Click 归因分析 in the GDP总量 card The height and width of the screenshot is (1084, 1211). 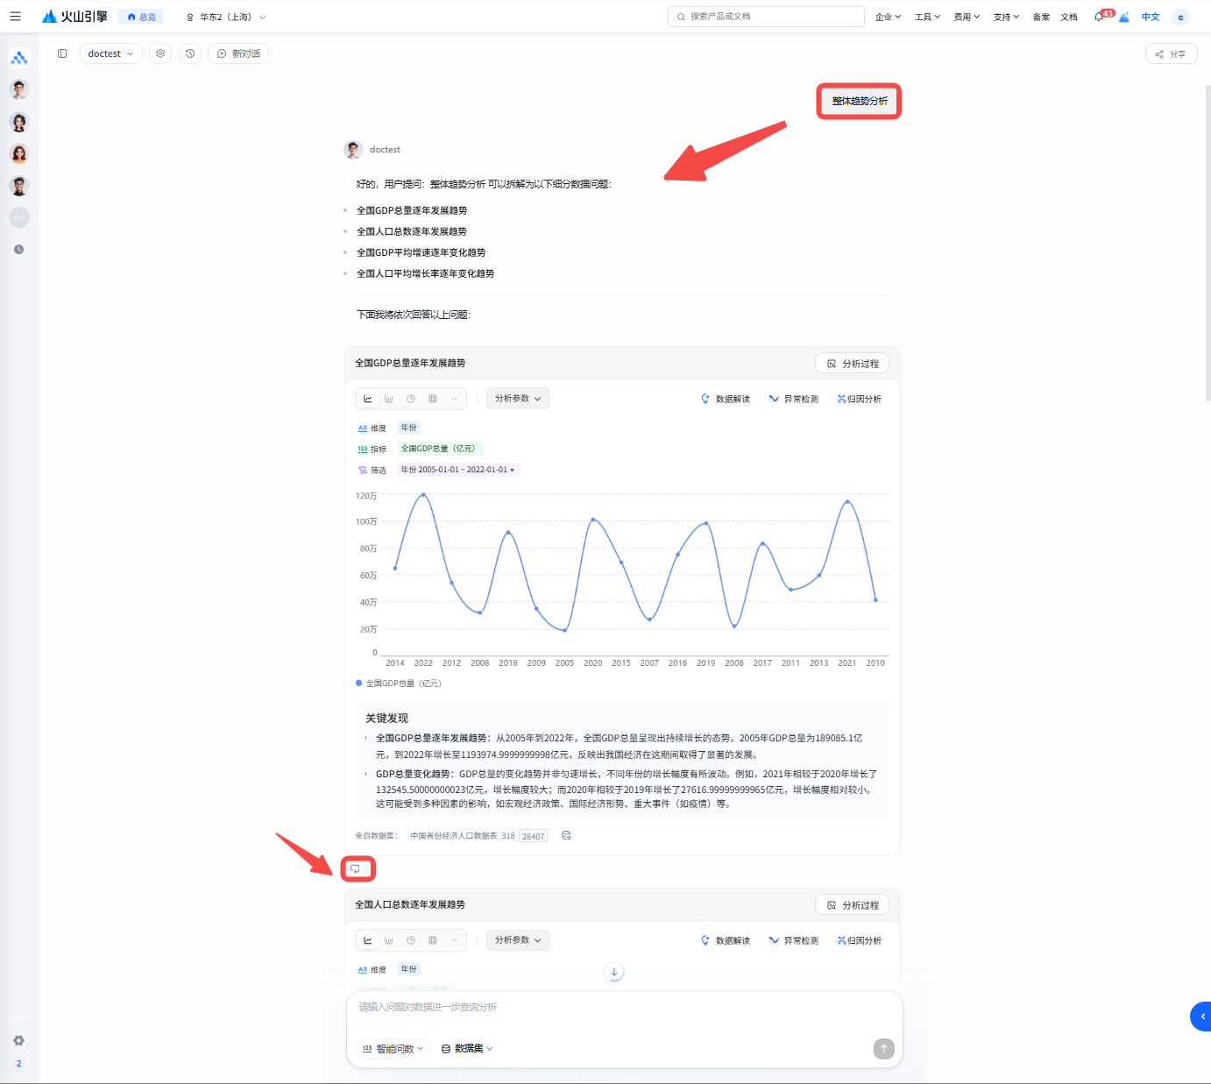coord(860,399)
